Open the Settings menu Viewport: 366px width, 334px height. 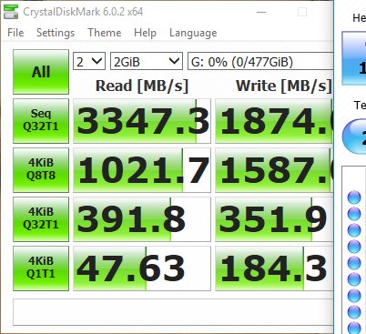click(x=56, y=33)
